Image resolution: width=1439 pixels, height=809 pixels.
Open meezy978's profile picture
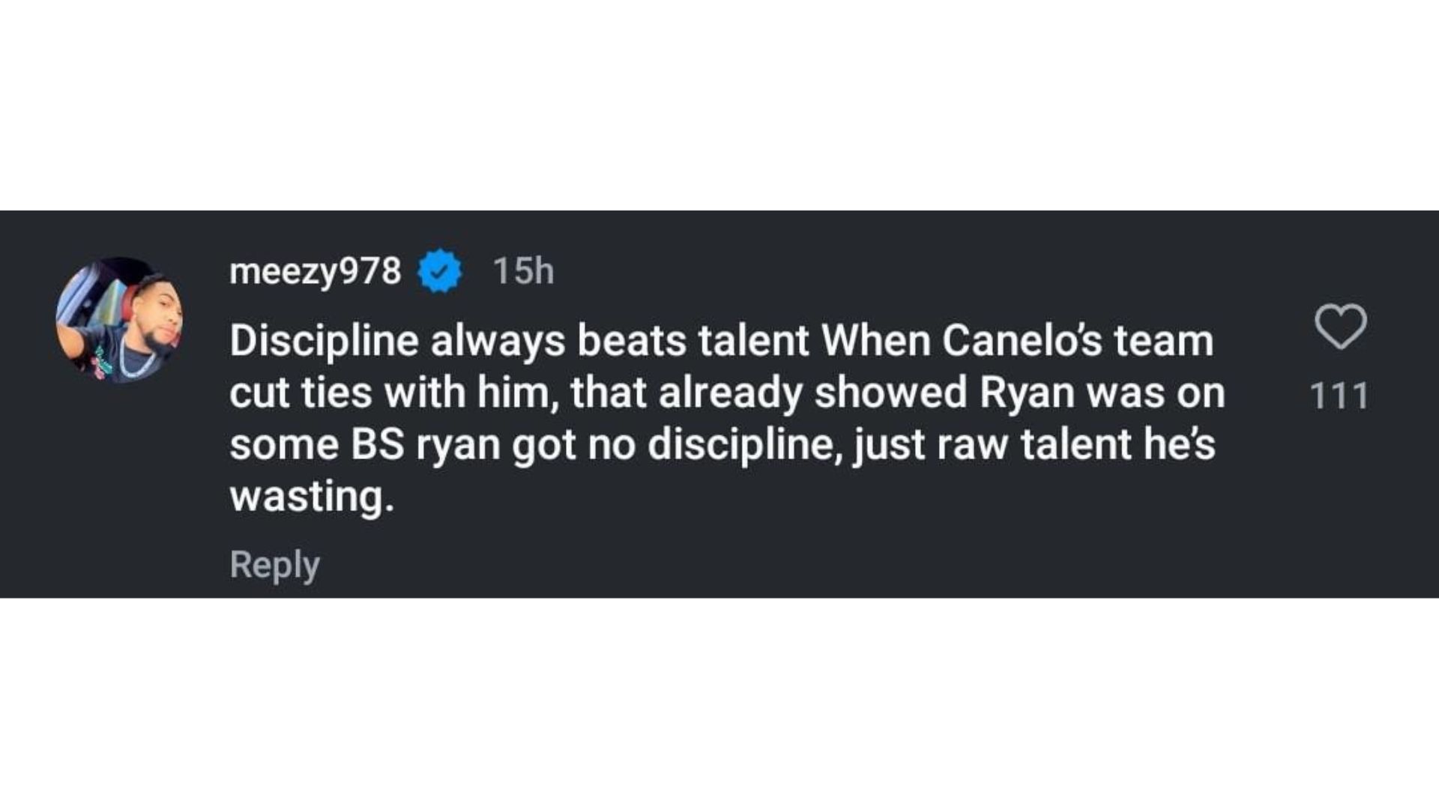tap(120, 321)
